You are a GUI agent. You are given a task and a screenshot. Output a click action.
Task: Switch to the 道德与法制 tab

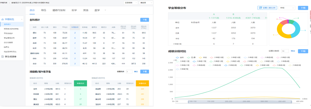point(59,10)
